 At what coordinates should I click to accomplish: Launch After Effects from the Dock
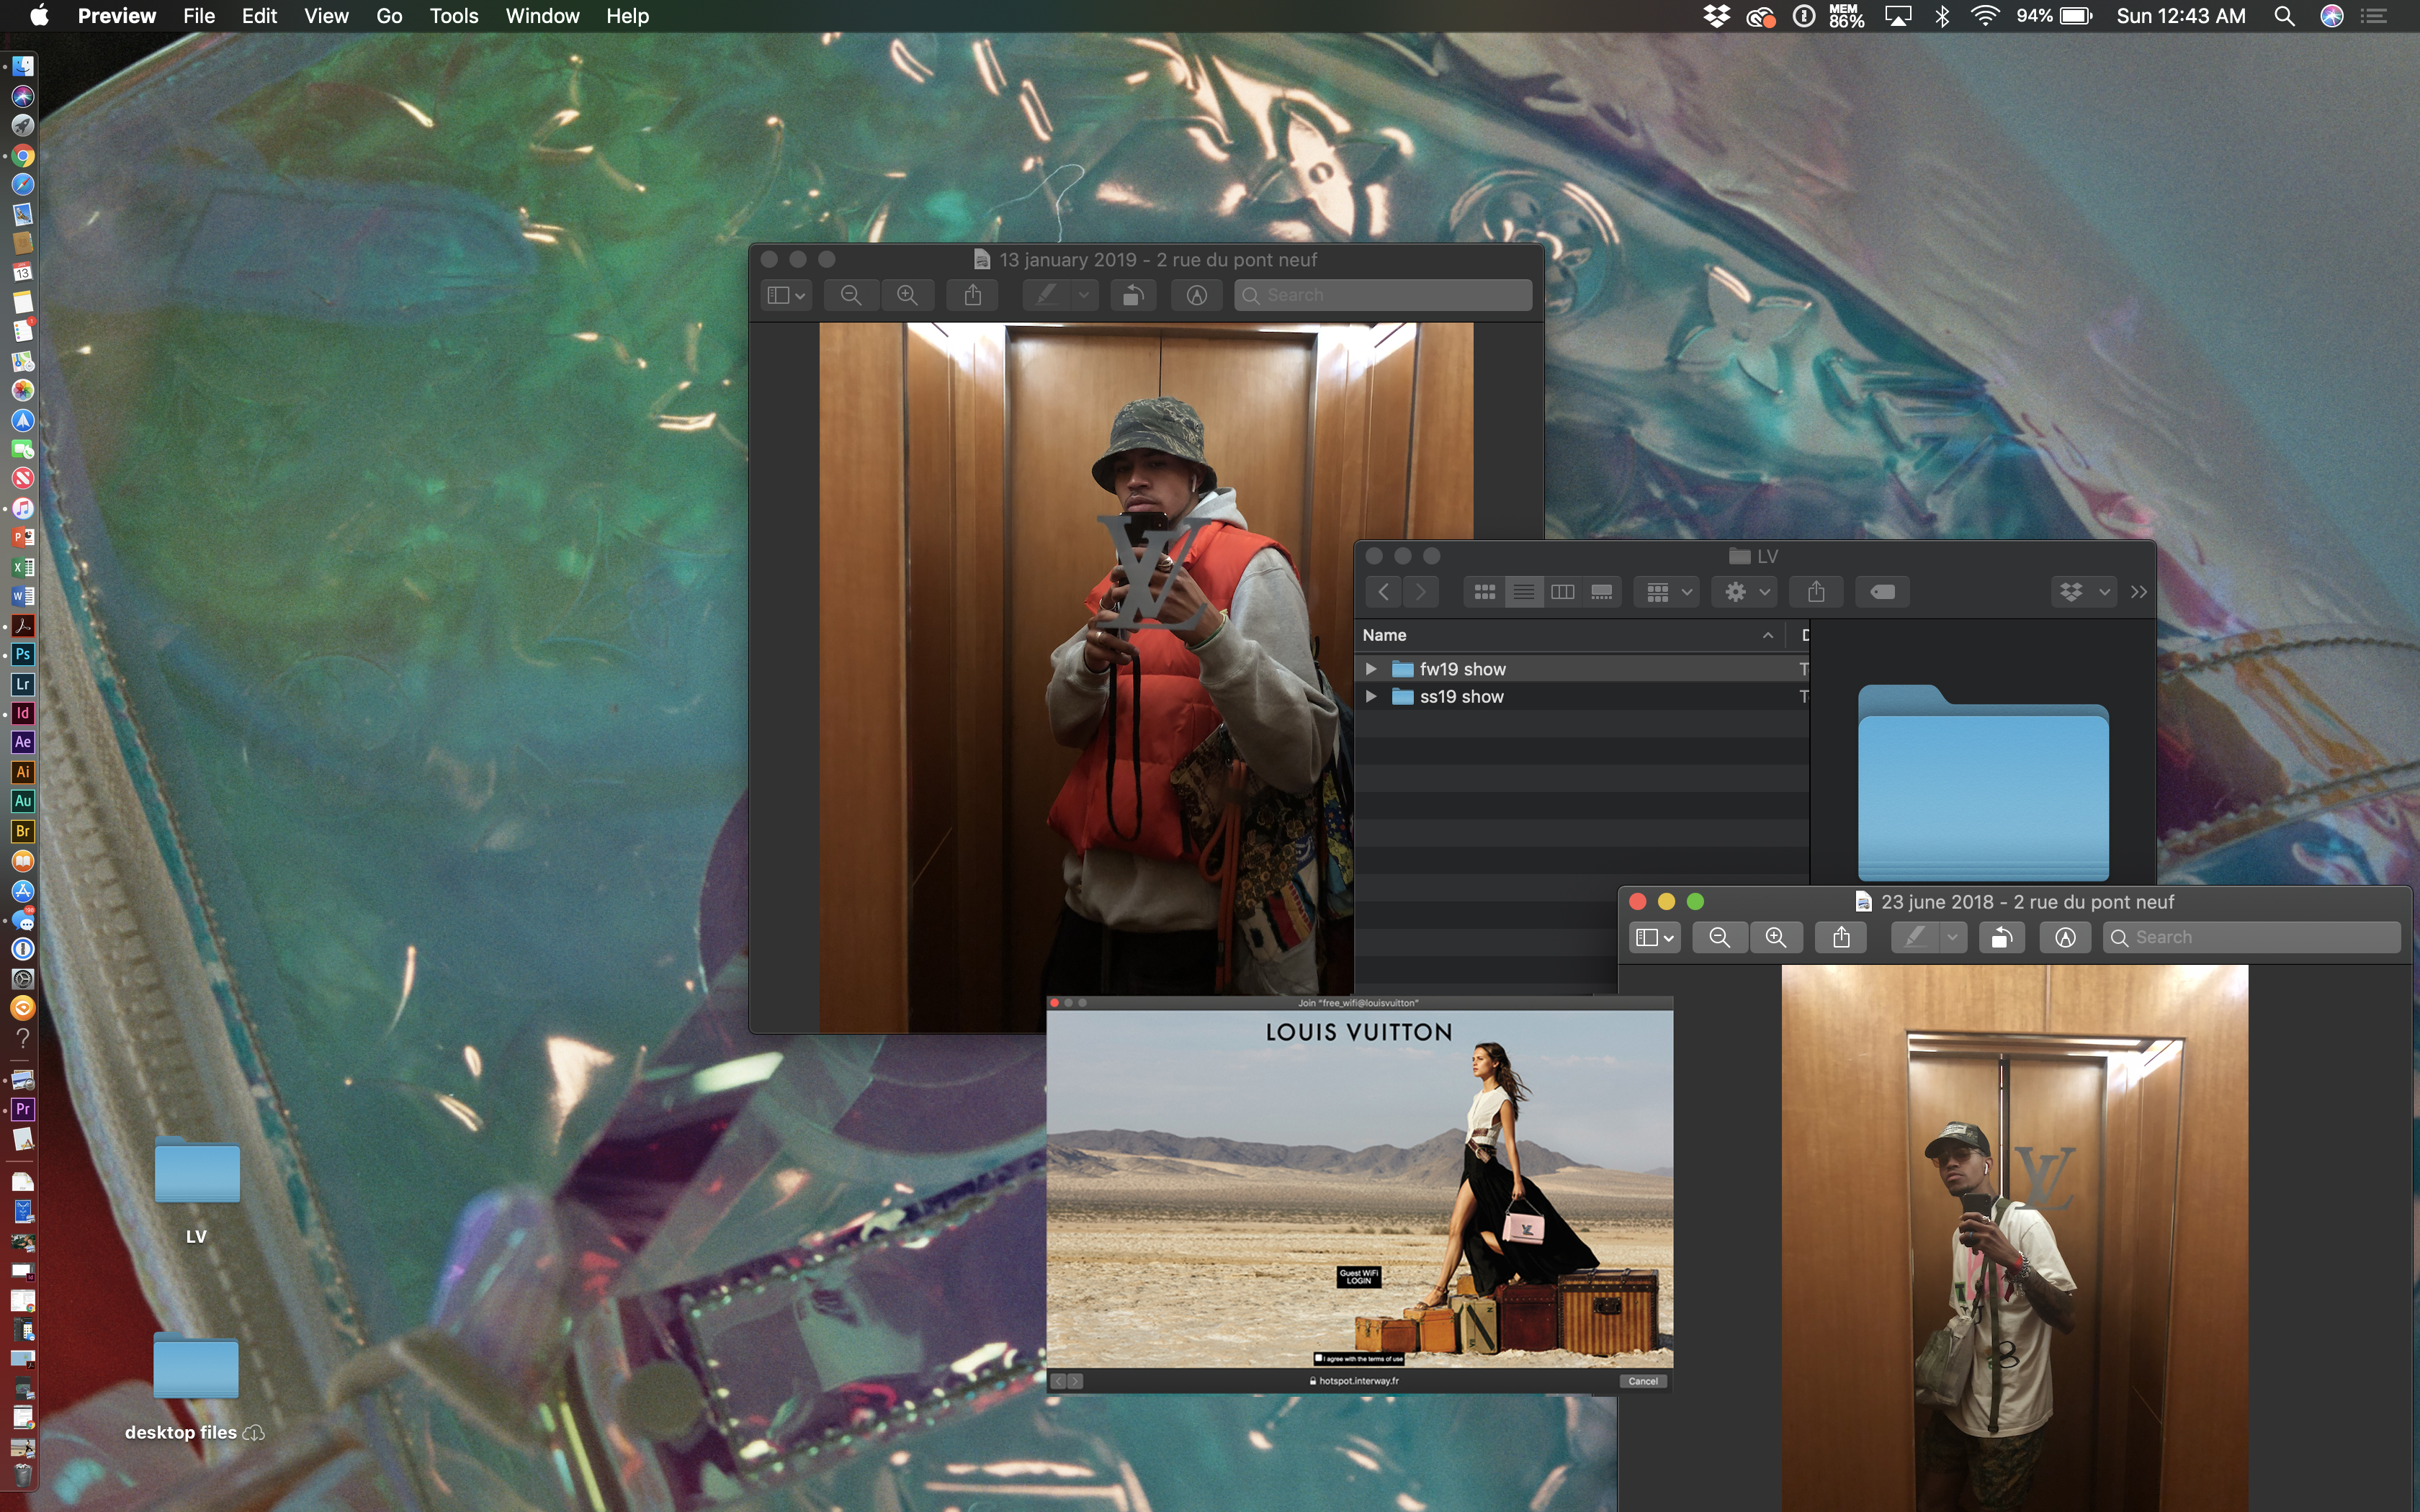tap(23, 742)
